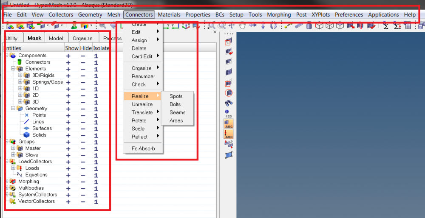Click the topmost mesh icon in vertical strip
Image resolution: width=425 pixels, height=218 pixels.
point(229,42)
